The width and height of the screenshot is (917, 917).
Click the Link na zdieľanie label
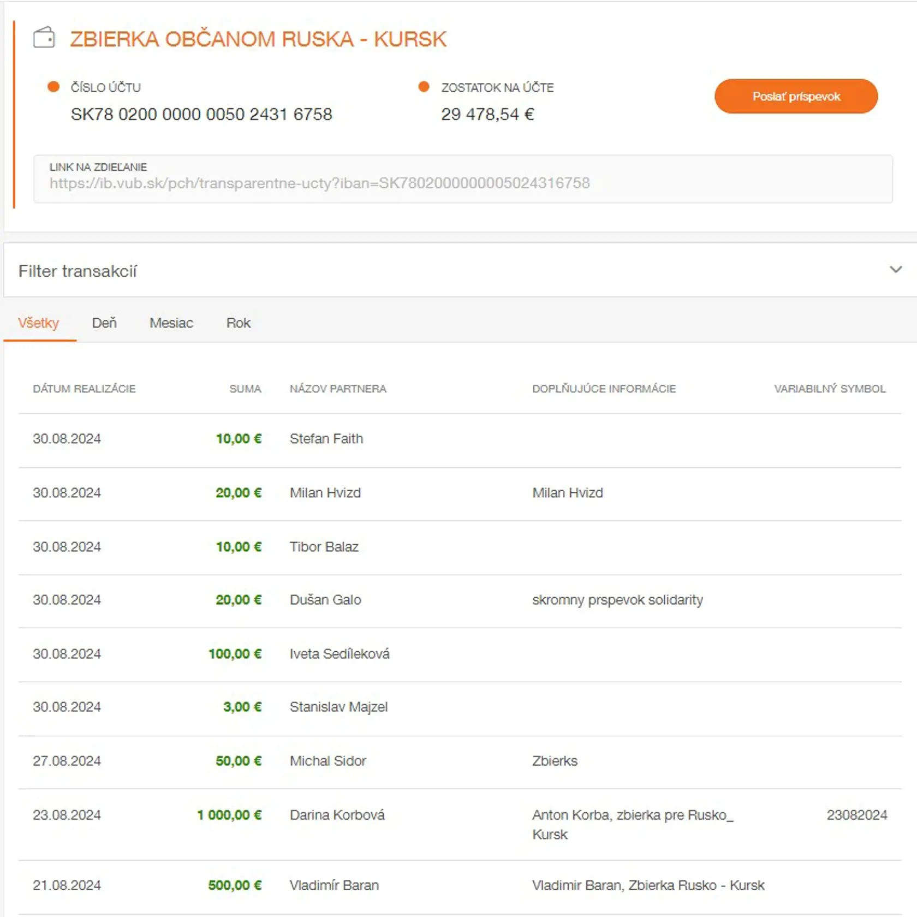point(98,167)
